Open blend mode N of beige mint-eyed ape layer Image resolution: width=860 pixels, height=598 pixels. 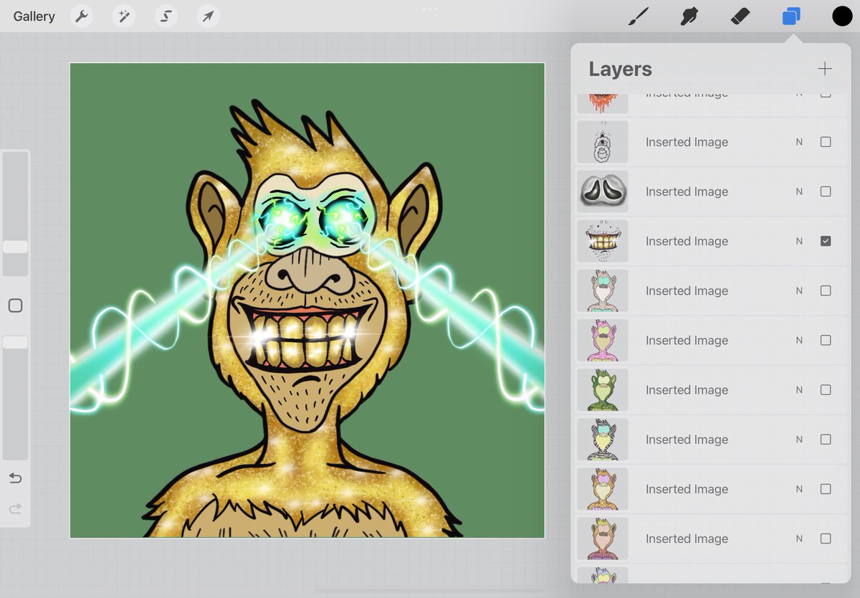(x=799, y=290)
